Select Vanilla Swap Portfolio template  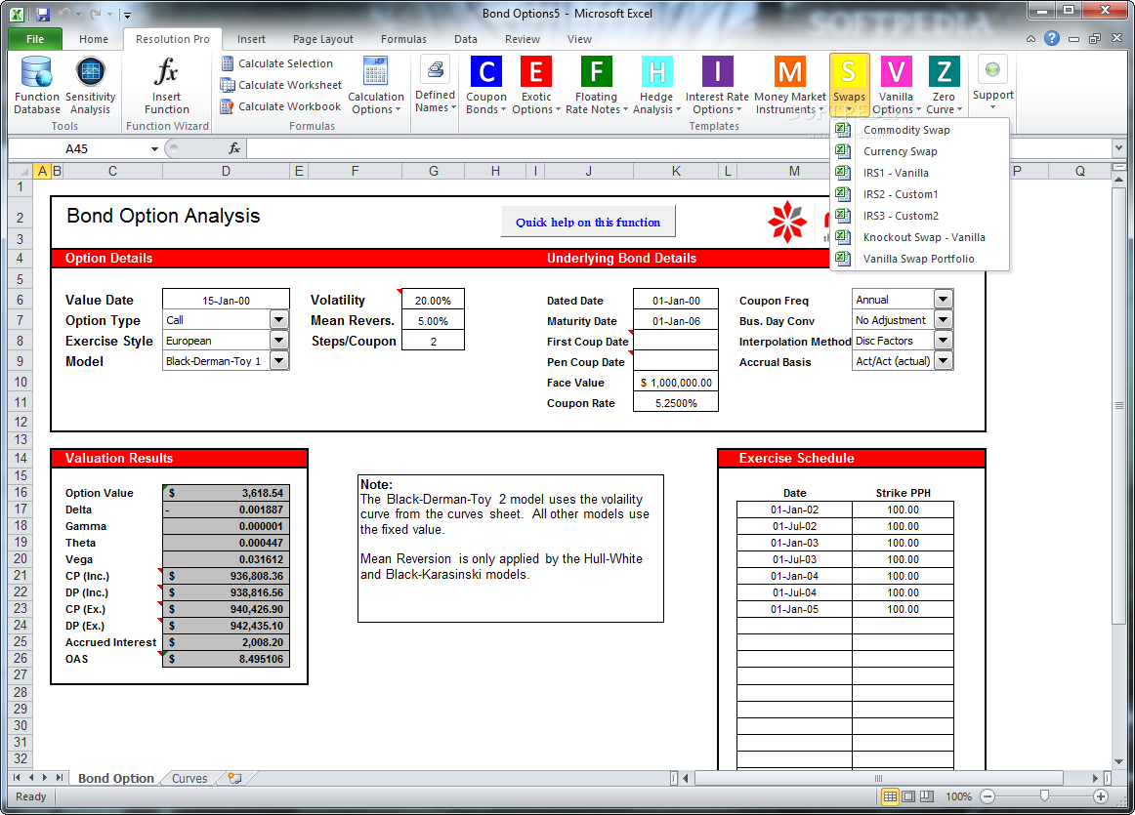click(919, 259)
